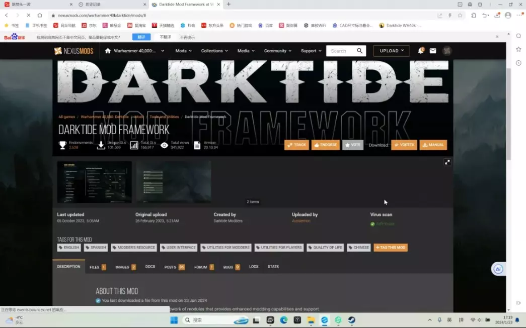Open the sidebar search icon
526x328 pixels.
point(518,36)
